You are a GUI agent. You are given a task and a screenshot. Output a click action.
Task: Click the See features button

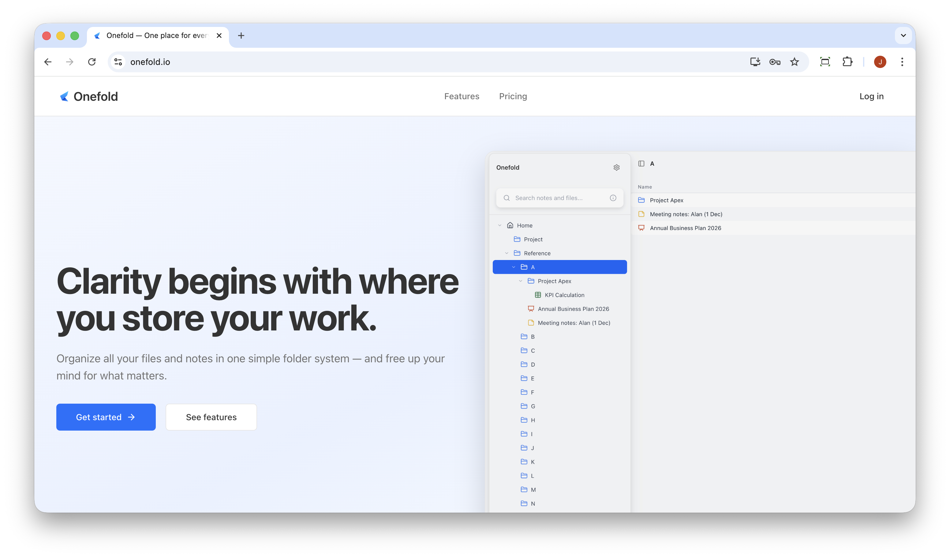[211, 417]
